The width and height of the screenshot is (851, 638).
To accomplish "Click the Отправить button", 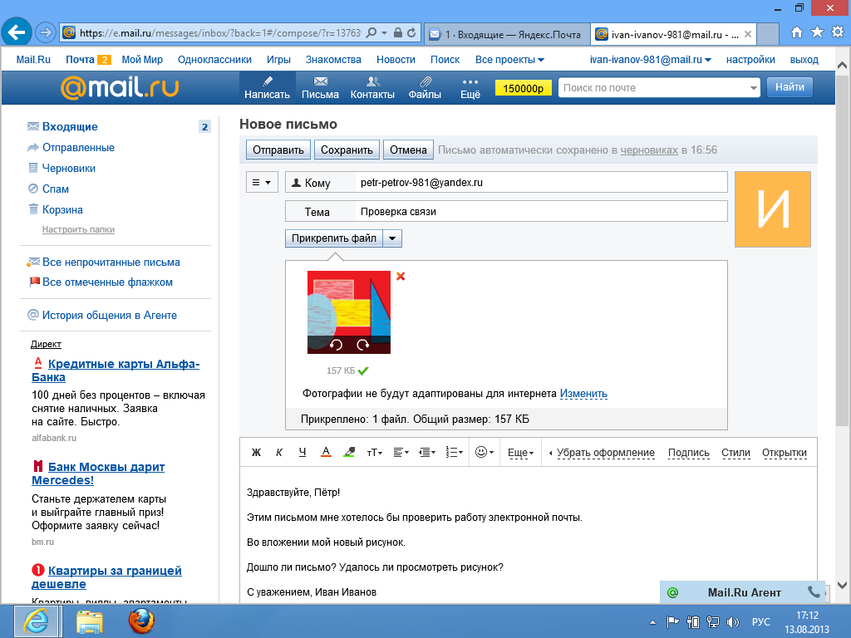I will (278, 150).
